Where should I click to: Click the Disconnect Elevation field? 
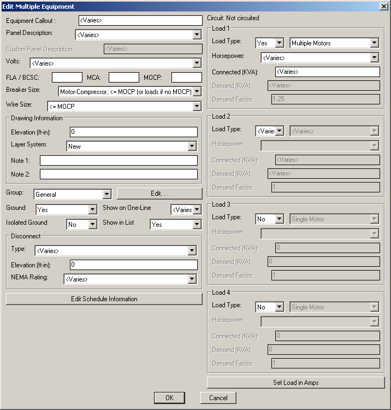134,265
